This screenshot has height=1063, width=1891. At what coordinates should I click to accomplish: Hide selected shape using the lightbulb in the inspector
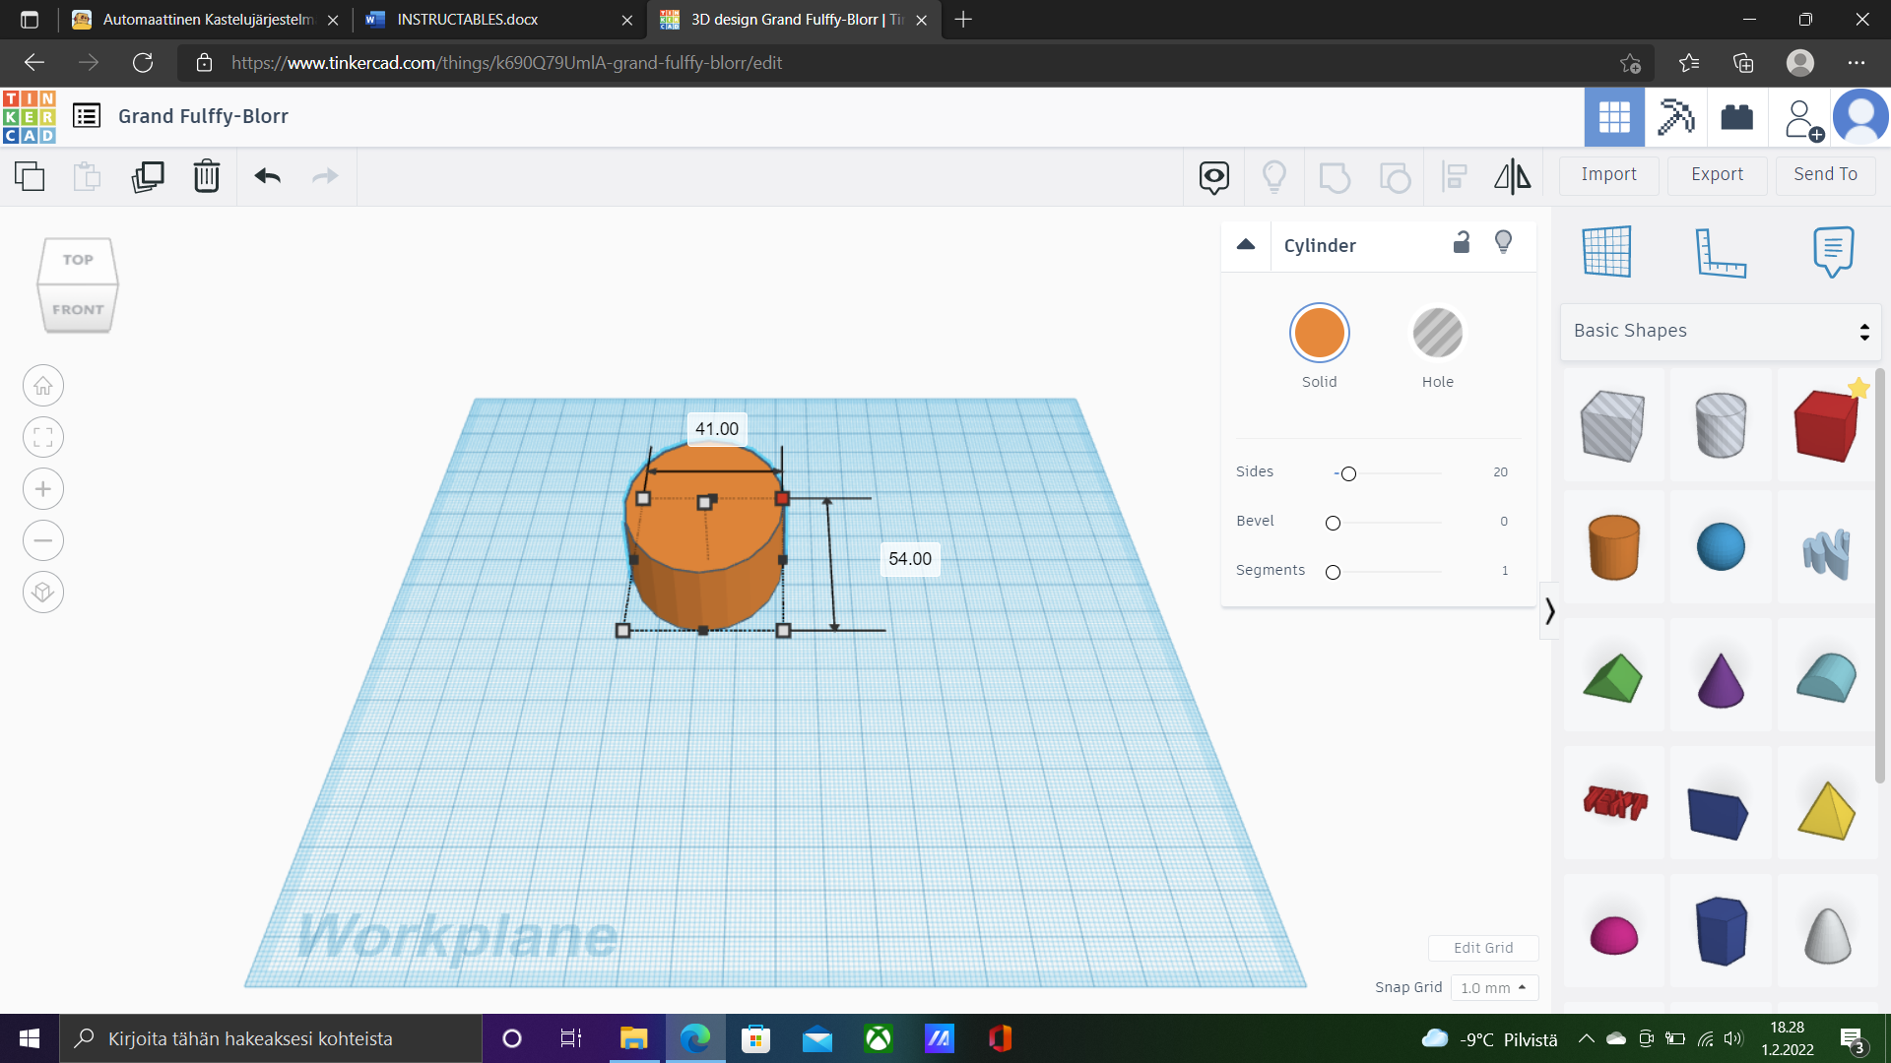[x=1503, y=243]
